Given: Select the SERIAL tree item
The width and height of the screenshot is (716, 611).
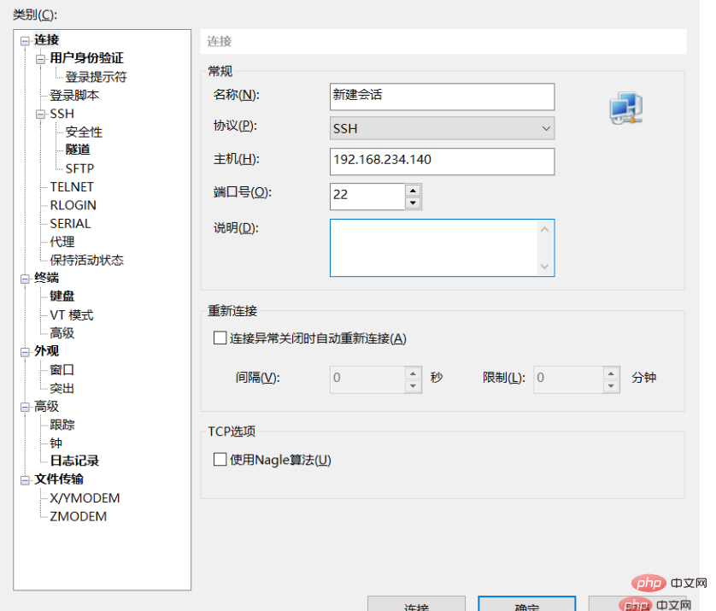Looking at the screenshot, I should (70, 223).
